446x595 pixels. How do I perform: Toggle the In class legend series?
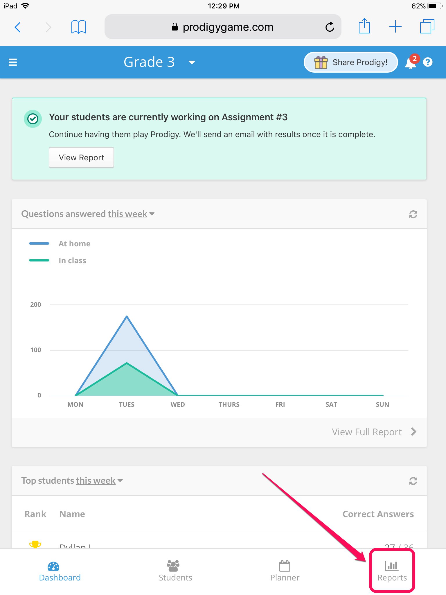click(57, 260)
